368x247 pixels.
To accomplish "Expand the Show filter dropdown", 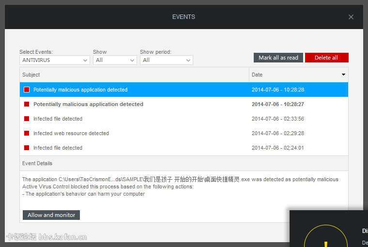I will [x=115, y=60].
